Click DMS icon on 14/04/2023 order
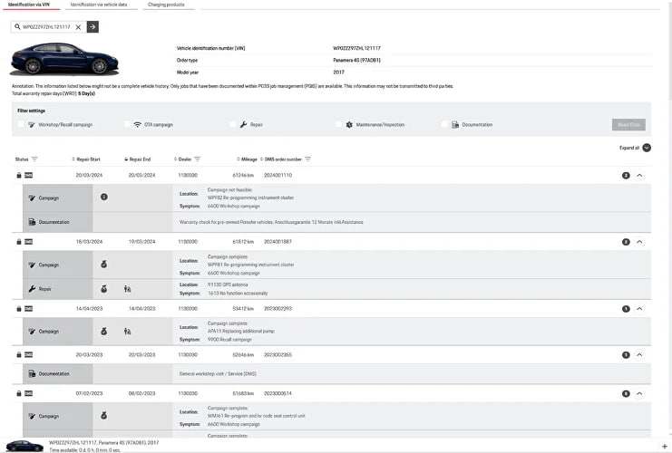The width and height of the screenshot is (672, 453). [x=29, y=308]
